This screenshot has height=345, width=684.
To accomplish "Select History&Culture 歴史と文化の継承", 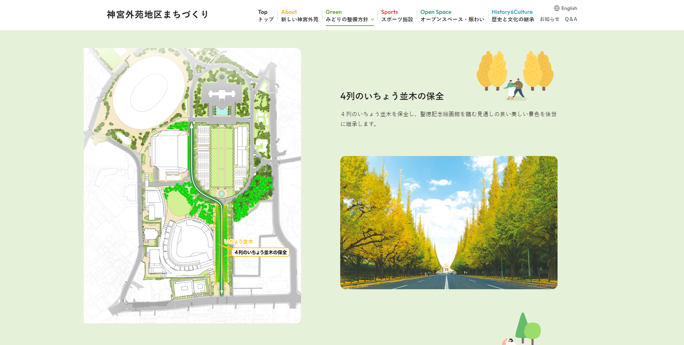I will (513, 16).
